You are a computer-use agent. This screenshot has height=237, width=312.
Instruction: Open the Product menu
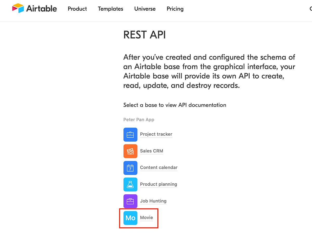pos(77,9)
